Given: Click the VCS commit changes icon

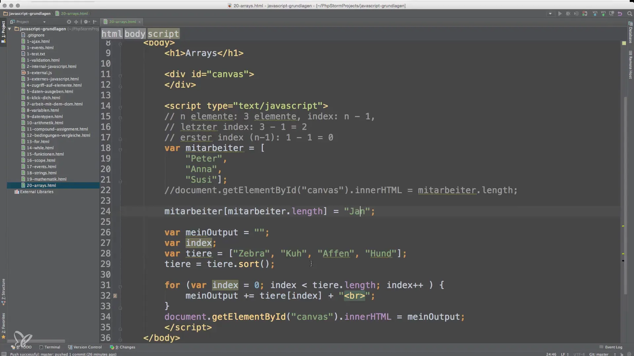Looking at the screenshot, I should tap(603, 14).
